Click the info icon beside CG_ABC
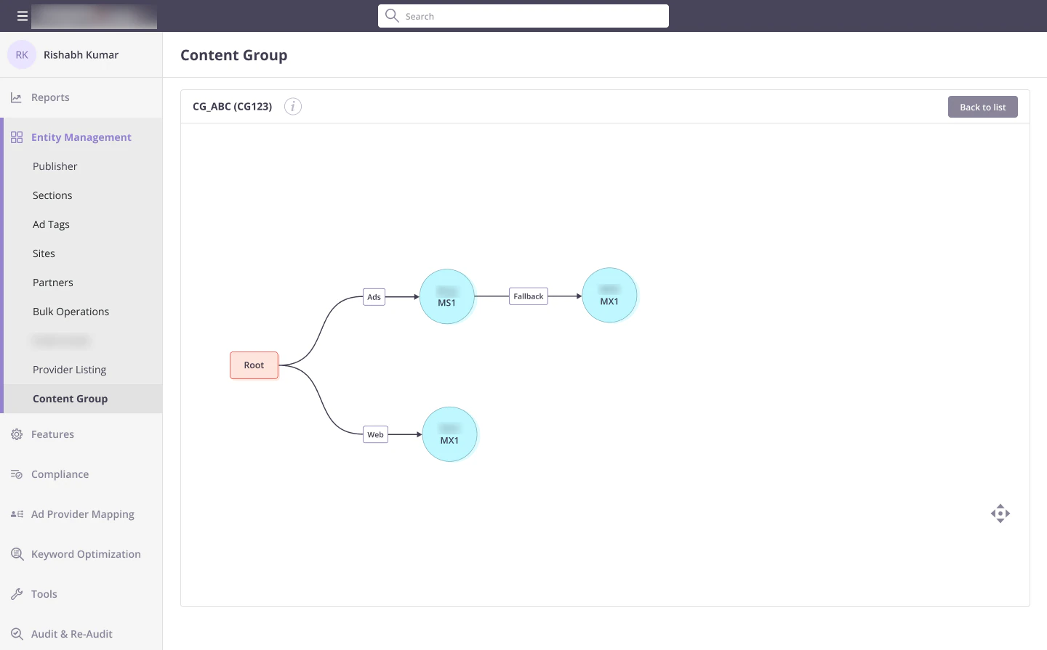The height and width of the screenshot is (650, 1047). (292, 107)
